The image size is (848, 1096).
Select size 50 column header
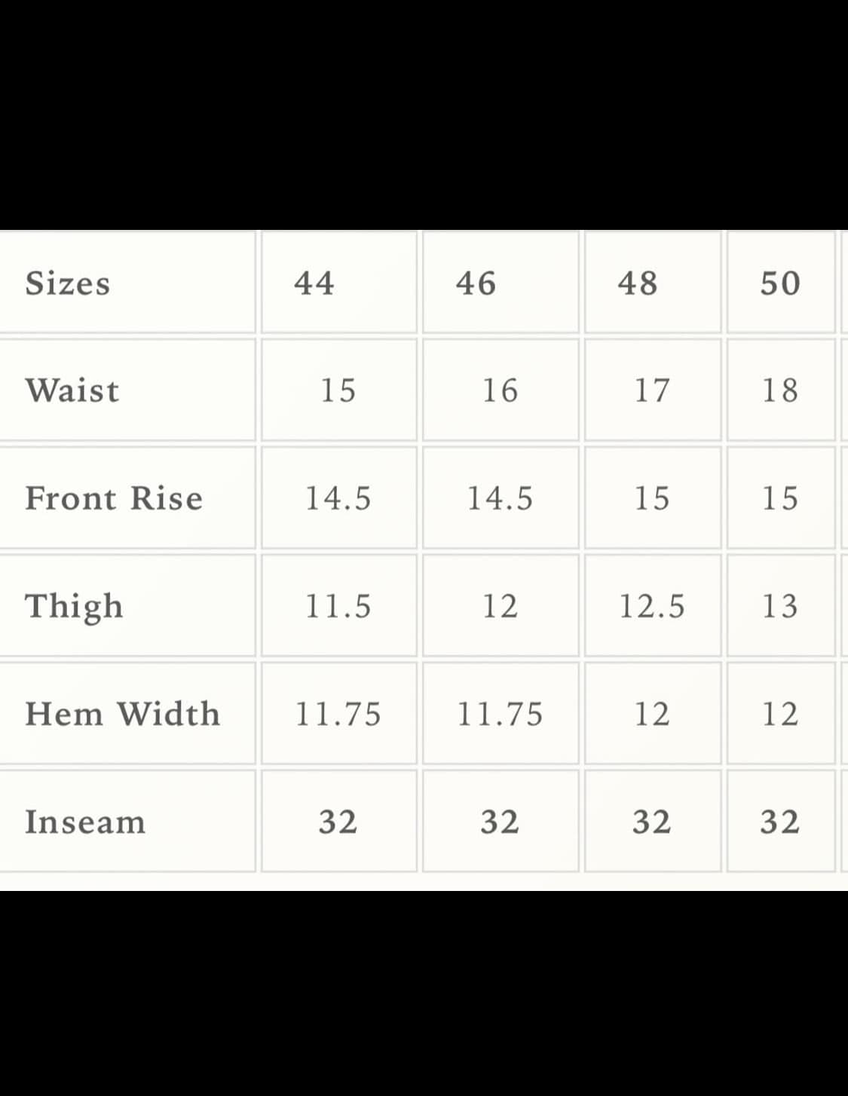(x=780, y=283)
